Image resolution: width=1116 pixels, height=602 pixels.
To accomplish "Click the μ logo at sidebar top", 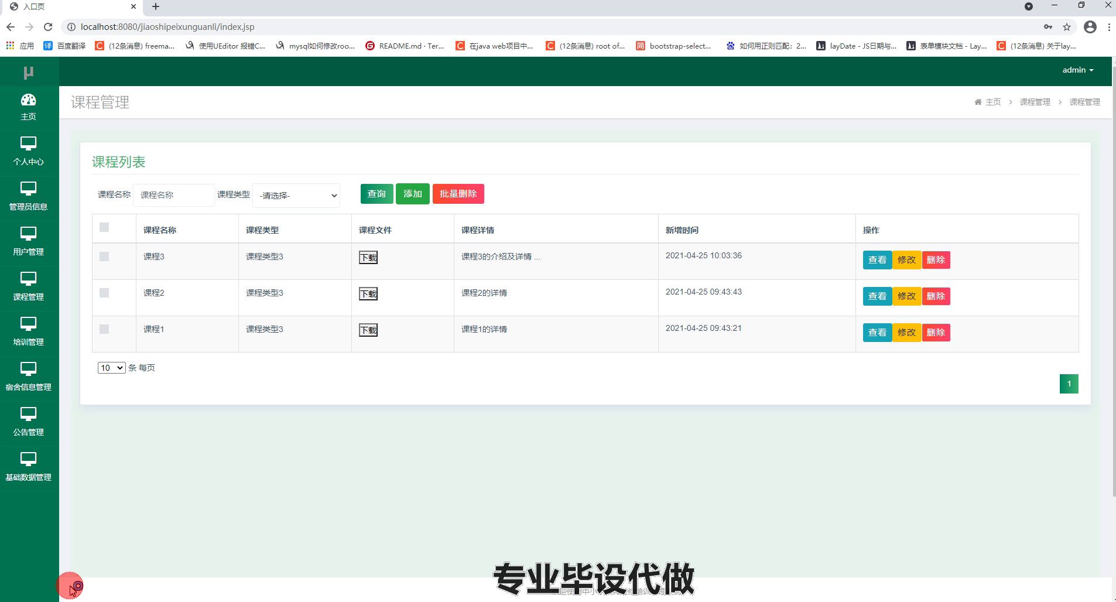I will point(28,72).
